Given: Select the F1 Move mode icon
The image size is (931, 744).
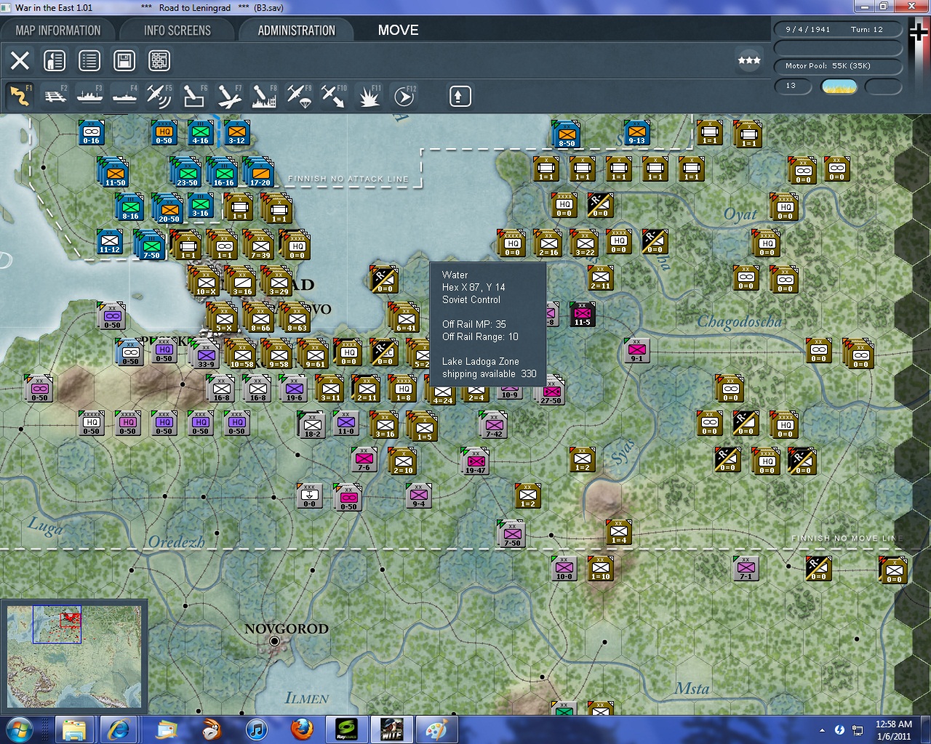Looking at the screenshot, I should point(20,96).
